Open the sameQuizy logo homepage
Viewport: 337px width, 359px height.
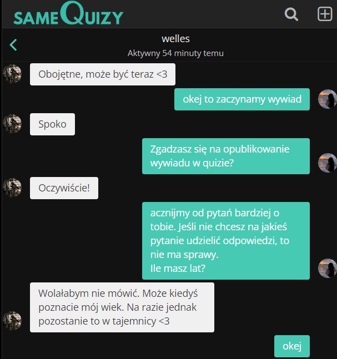[x=68, y=13]
